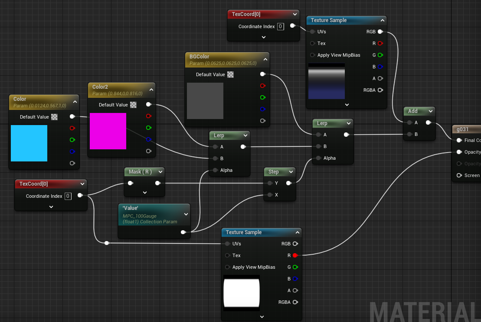Click the Color2 Default Value checker icon

pyautogui.click(x=133, y=105)
